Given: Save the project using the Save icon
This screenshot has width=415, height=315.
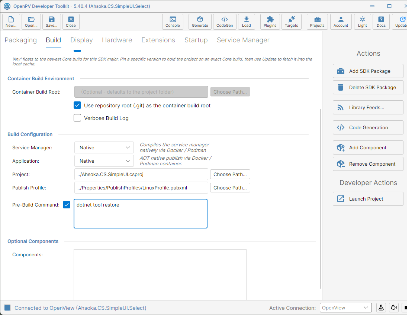Looking at the screenshot, I should point(52,22).
